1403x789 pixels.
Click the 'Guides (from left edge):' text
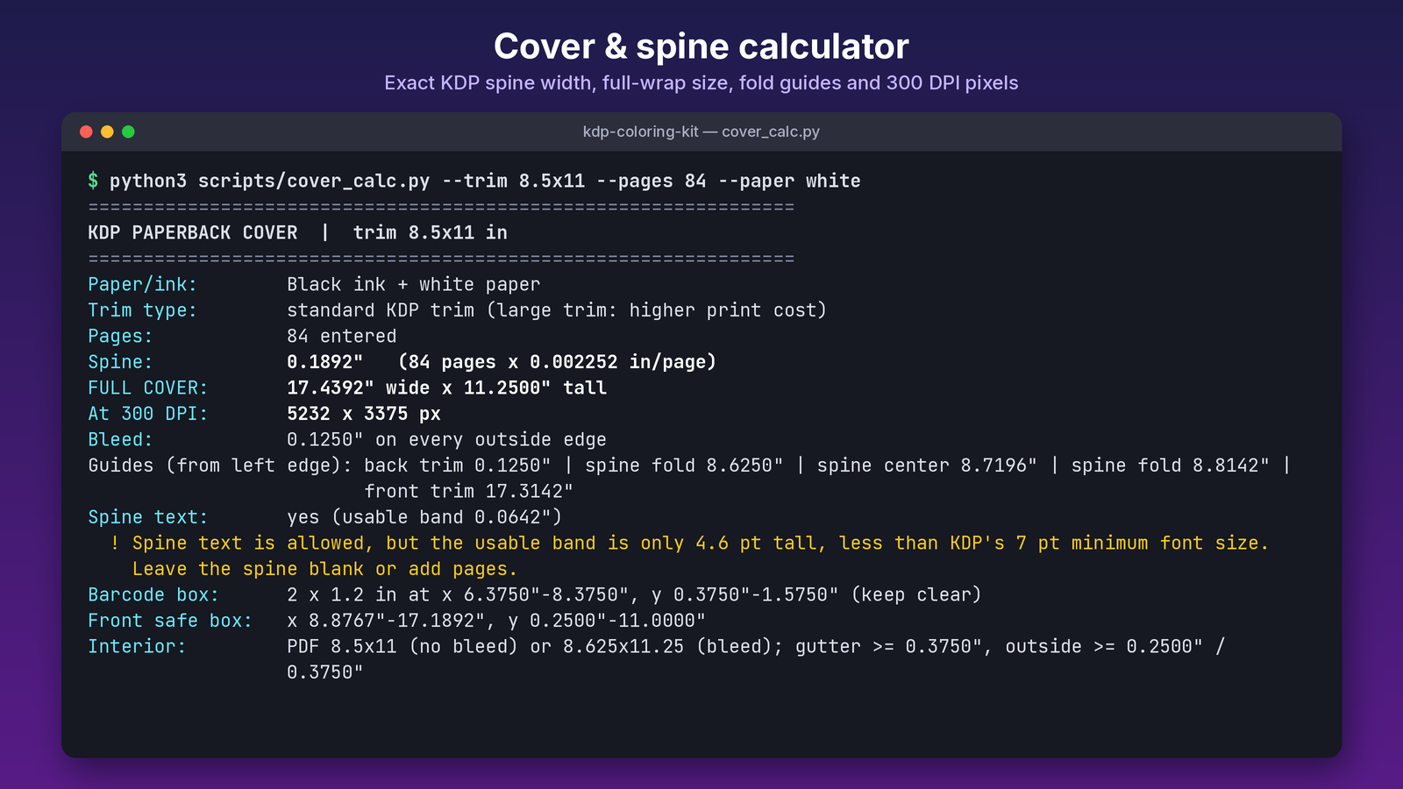tap(220, 466)
